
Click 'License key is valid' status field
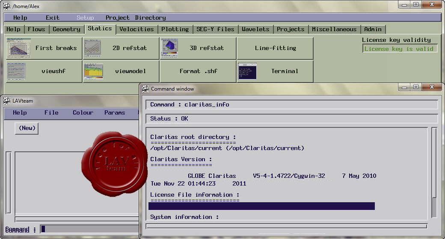pos(400,49)
